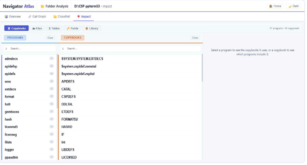The image size is (307, 165).
Task: Click the count badge on the logger row
Action: 51,149
